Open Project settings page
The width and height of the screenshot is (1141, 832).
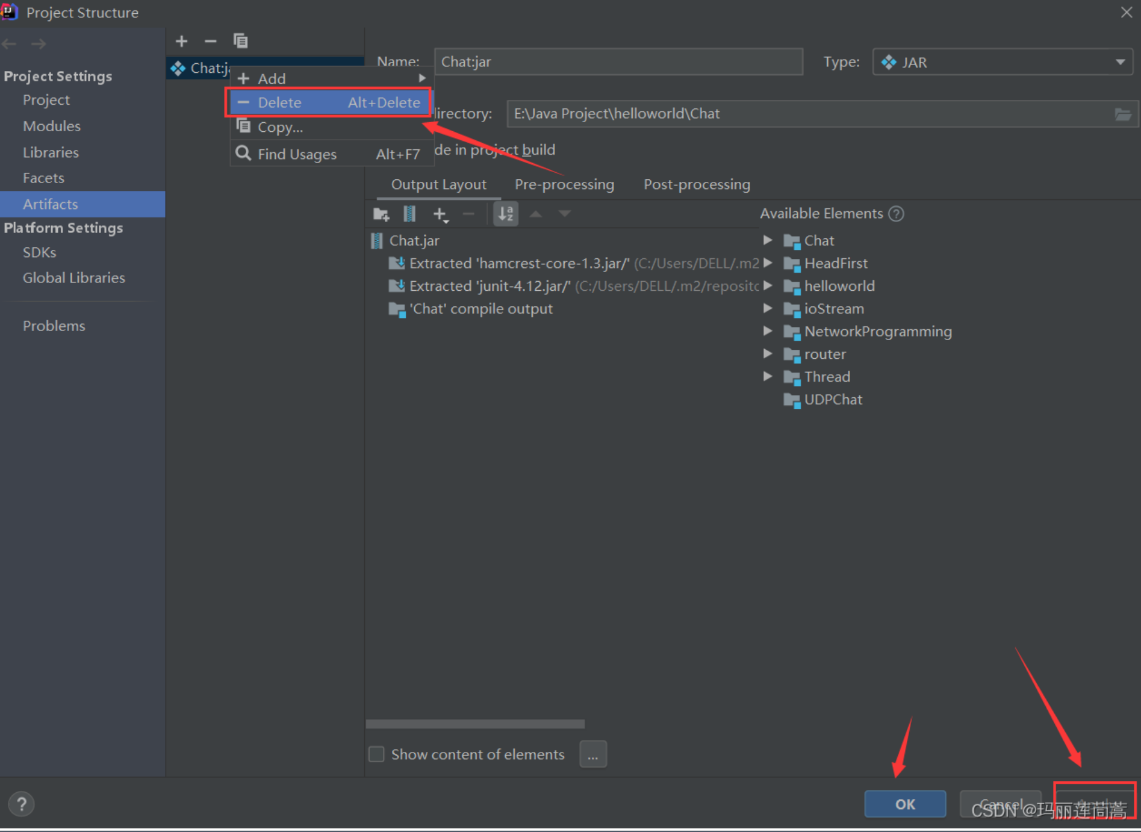[x=46, y=100]
